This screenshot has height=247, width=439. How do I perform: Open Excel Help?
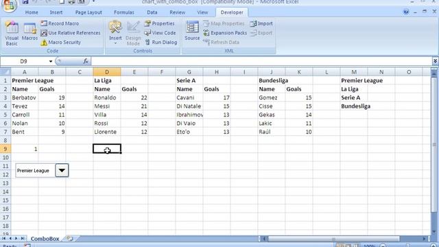[x=405, y=12]
